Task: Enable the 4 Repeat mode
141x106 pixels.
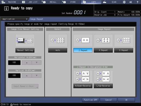Action: pos(103,50)
